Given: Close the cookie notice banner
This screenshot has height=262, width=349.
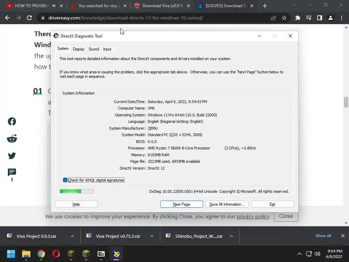Looking at the screenshot, I should pos(286,216).
